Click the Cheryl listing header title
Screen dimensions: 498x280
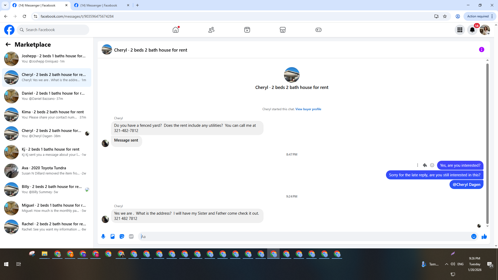coord(150,50)
